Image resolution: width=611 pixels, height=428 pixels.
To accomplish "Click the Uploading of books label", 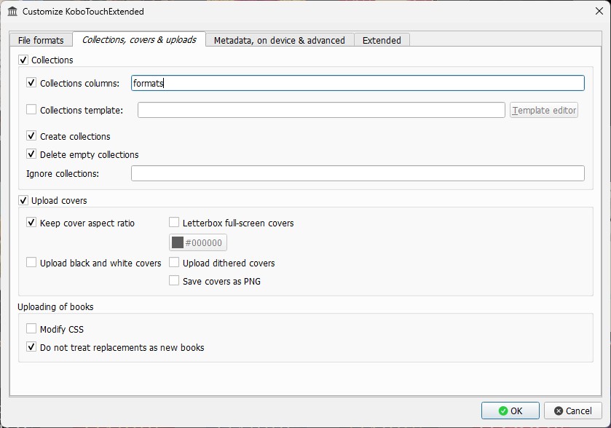I will click(x=55, y=307).
